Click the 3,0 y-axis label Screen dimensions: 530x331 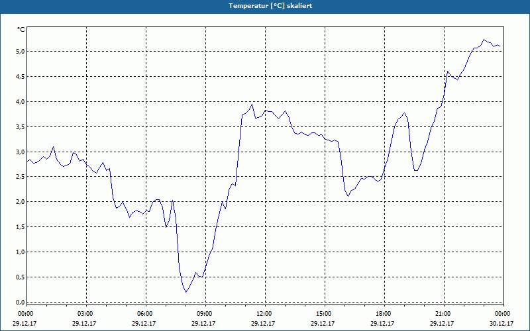[21, 152]
